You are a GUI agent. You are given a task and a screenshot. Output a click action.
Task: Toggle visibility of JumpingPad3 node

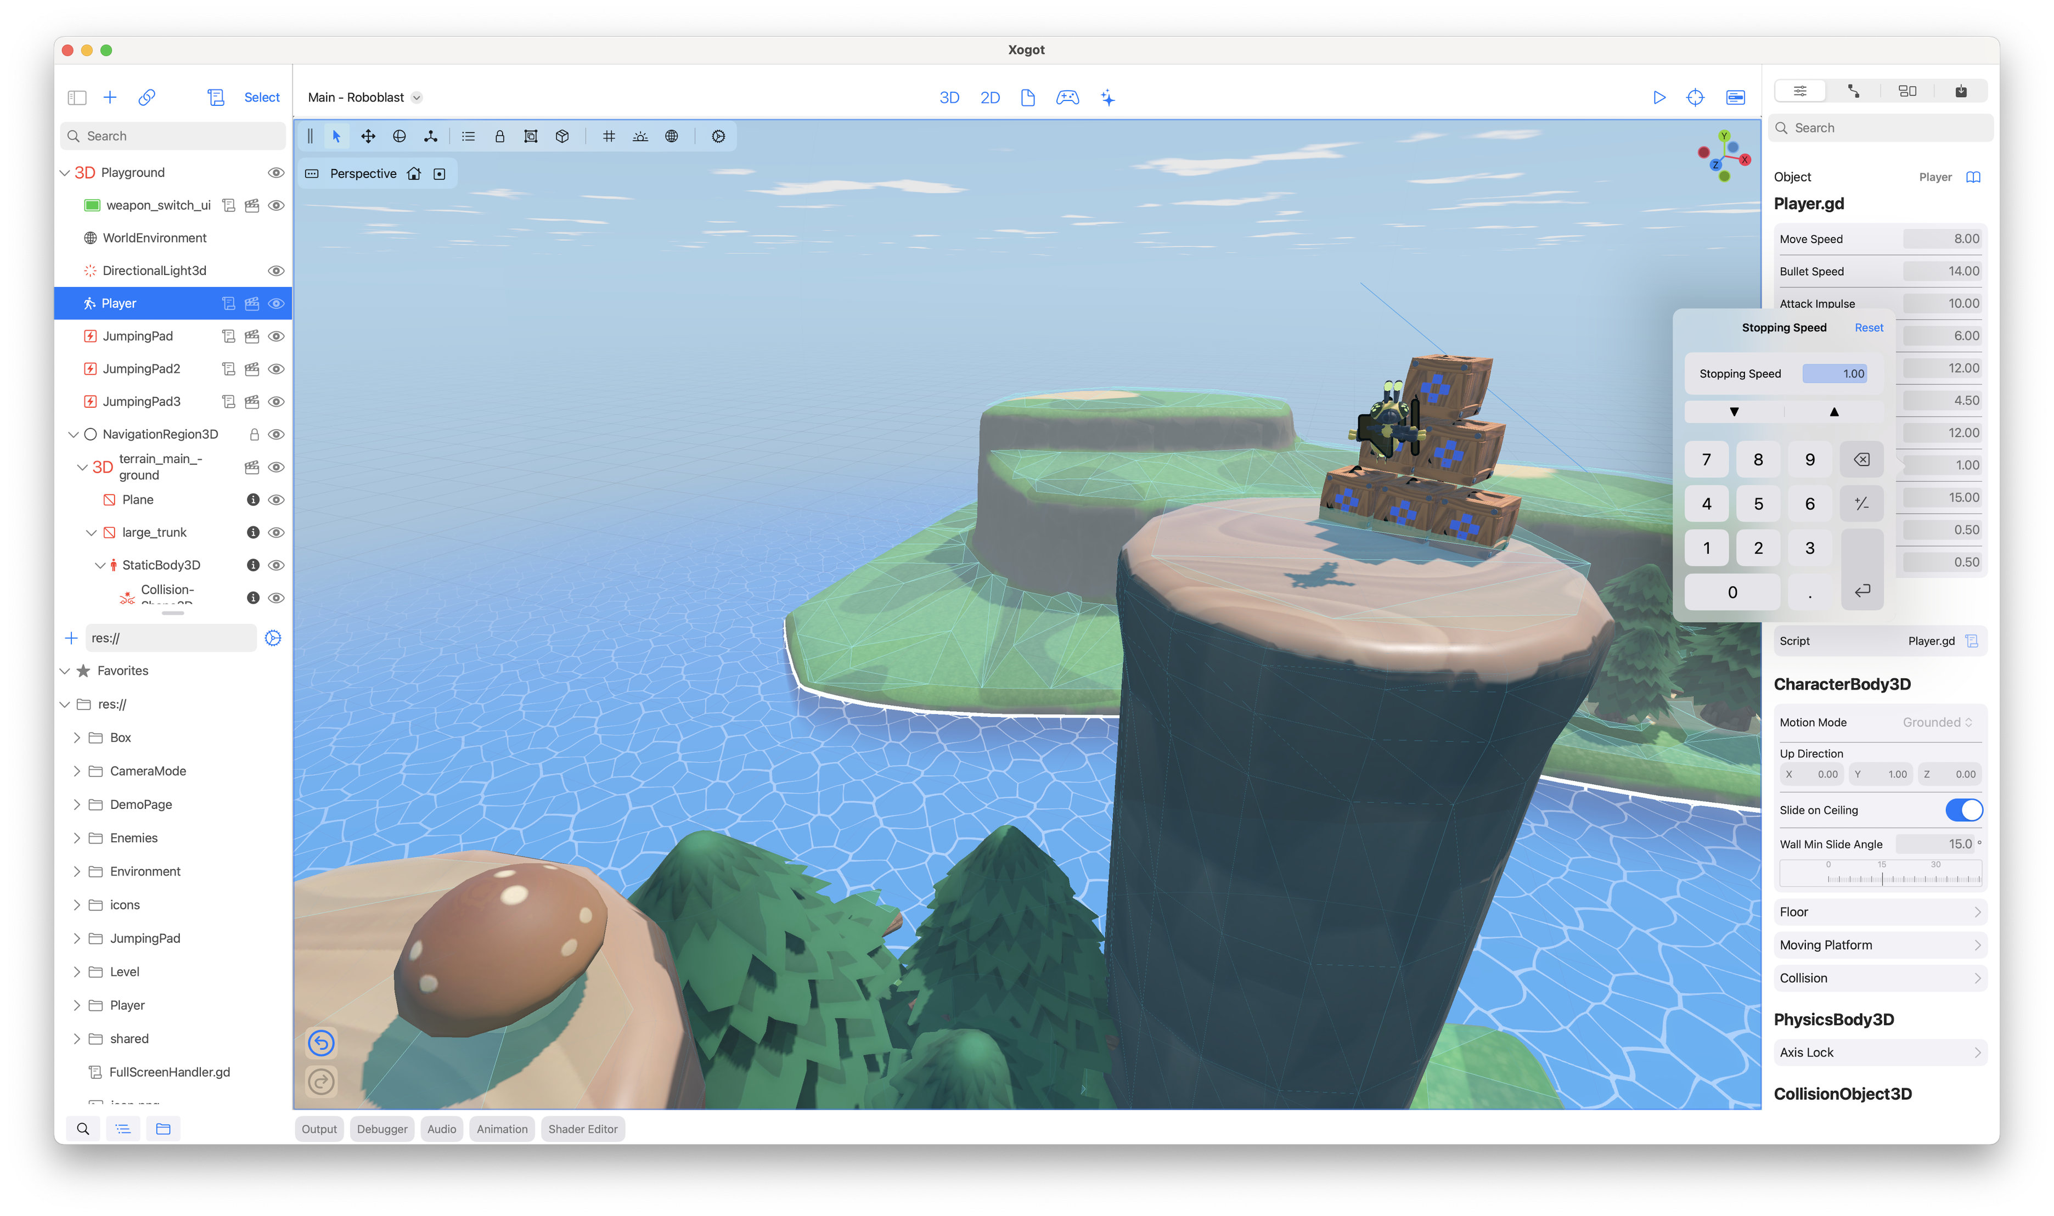[276, 402]
